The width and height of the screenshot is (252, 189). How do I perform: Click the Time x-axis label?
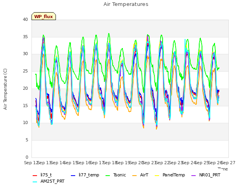pos(223,169)
